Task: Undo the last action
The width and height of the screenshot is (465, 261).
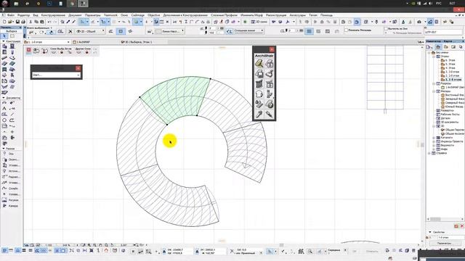Action: 49,22
